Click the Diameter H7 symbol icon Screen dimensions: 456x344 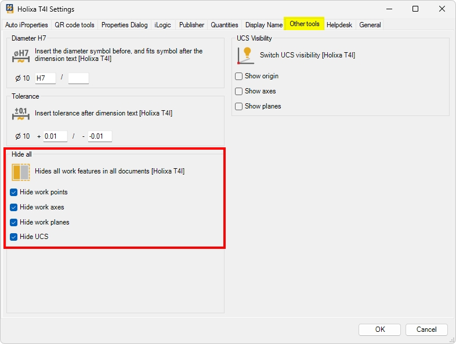[21, 56]
